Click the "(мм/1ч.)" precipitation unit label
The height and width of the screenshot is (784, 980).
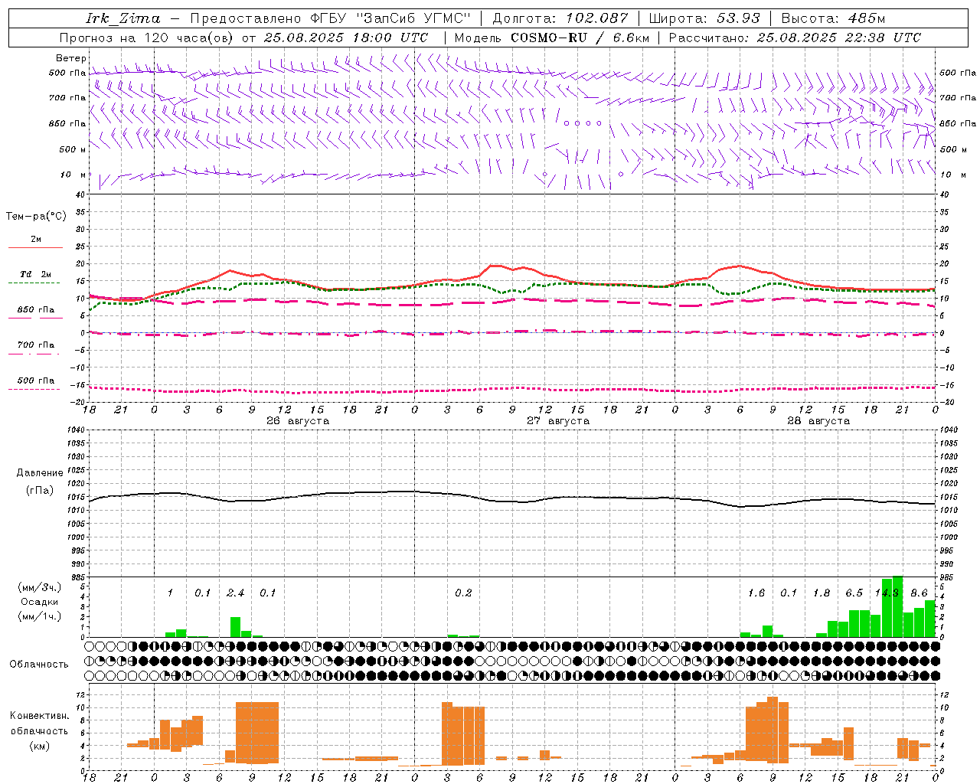[39, 616]
